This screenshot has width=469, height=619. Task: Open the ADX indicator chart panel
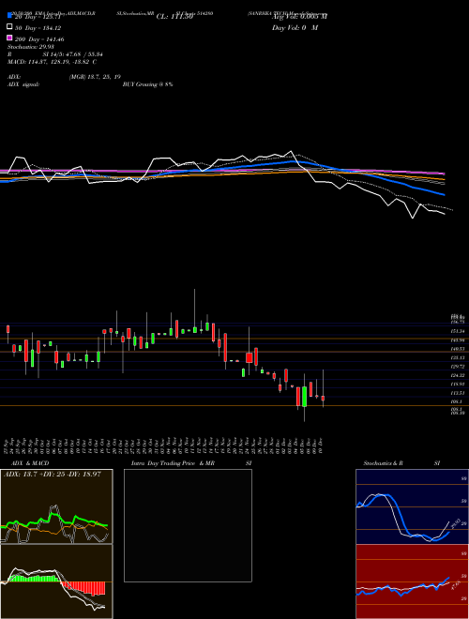pyautogui.click(x=56, y=506)
